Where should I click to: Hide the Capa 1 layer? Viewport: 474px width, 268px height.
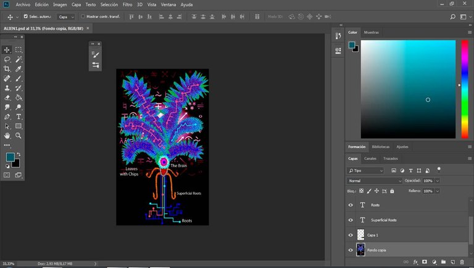pos(351,235)
